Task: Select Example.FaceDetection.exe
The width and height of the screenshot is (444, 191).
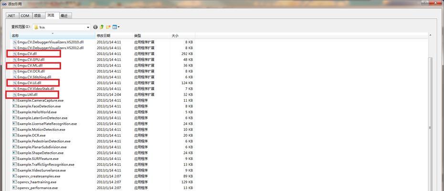Action: tap(39, 106)
